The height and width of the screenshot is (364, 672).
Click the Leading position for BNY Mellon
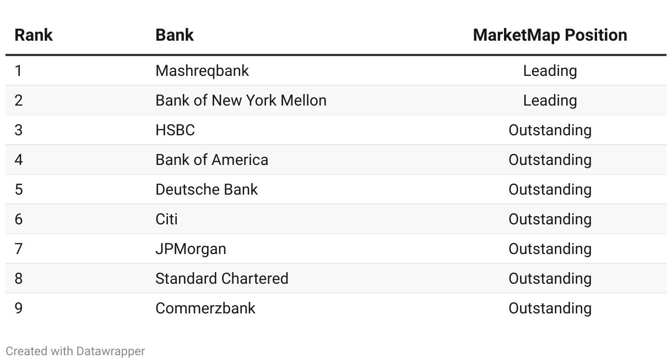(550, 101)
